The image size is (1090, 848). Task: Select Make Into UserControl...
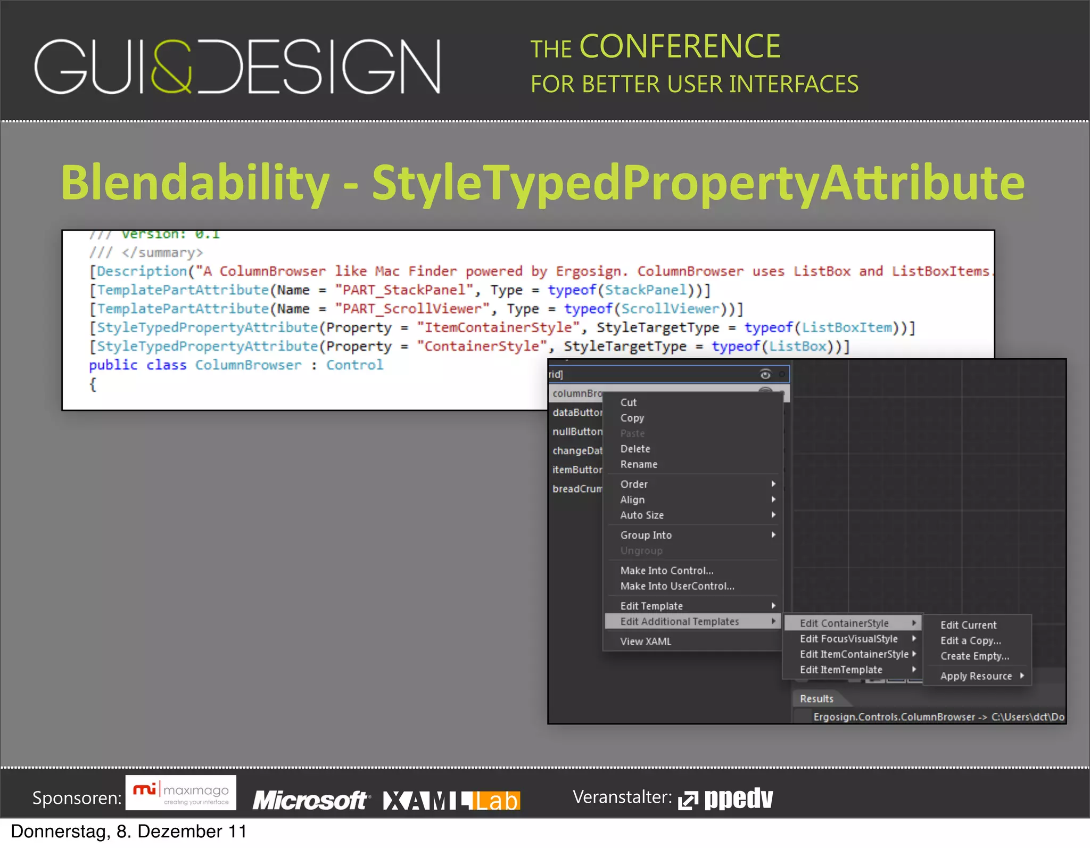[x=693, y=586]
